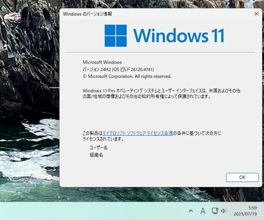Screen dimensions: 264x220
Task: Click the '組織名' label
Action: [x=96, y=155]
